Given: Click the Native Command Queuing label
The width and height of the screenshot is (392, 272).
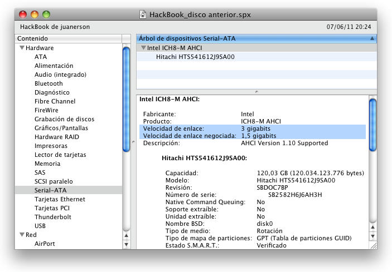Looking at the screenshot, I should pyautogui.click(x=205, y=202).
